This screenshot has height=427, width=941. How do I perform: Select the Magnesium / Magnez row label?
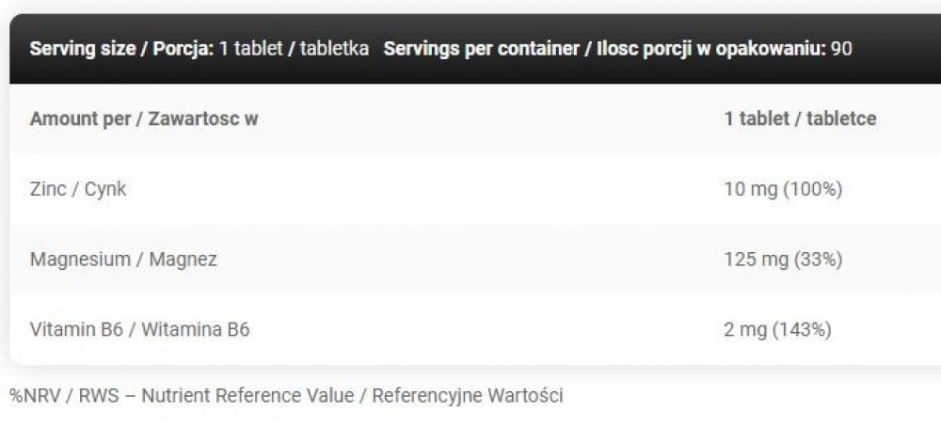click(x=123, y=259)
